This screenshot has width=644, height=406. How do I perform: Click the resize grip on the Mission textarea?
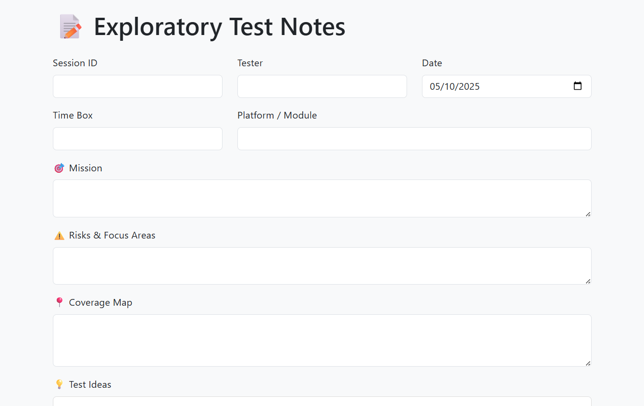pos(588,215)
